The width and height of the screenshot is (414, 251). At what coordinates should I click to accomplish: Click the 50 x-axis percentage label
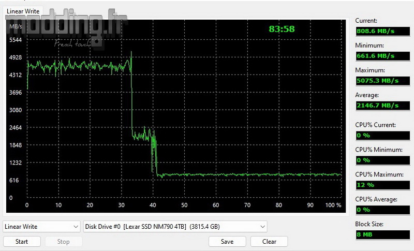(184, 205)
